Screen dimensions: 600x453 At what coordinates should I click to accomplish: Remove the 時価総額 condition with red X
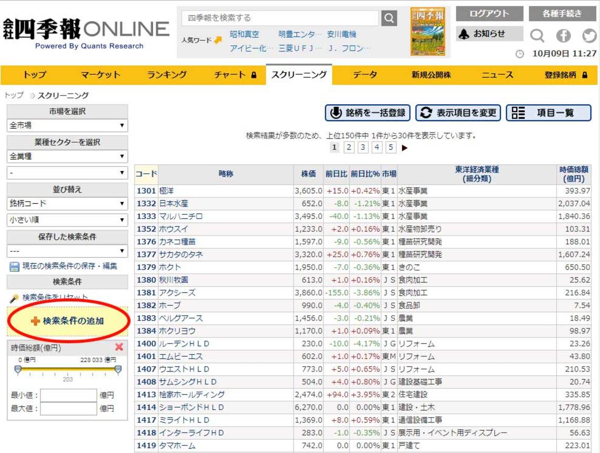(119, 347)
